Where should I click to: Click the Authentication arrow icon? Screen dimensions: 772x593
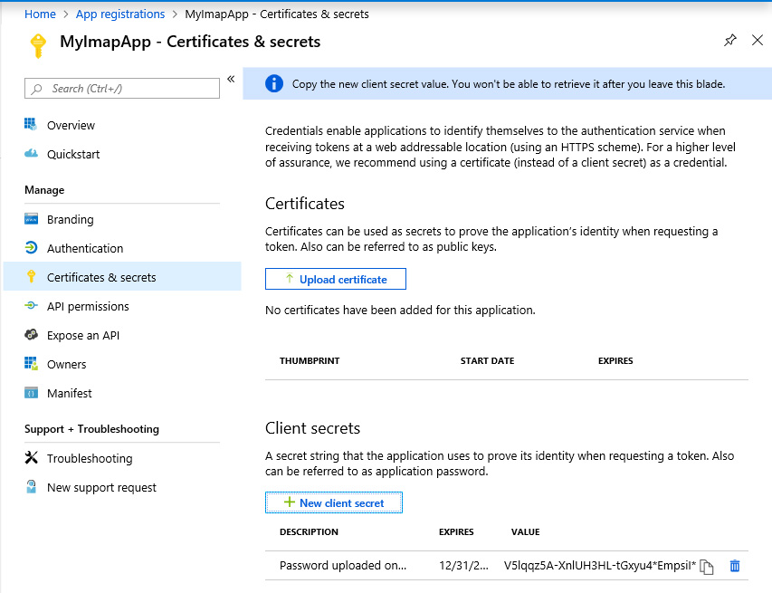(31, 247)
